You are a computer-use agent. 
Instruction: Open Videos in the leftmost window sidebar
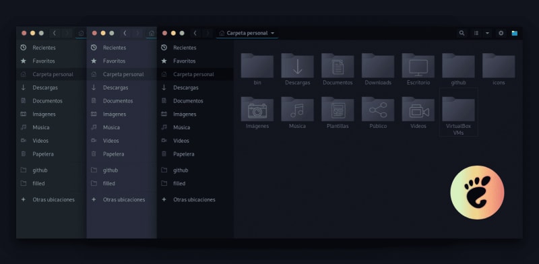coord(51,141)
